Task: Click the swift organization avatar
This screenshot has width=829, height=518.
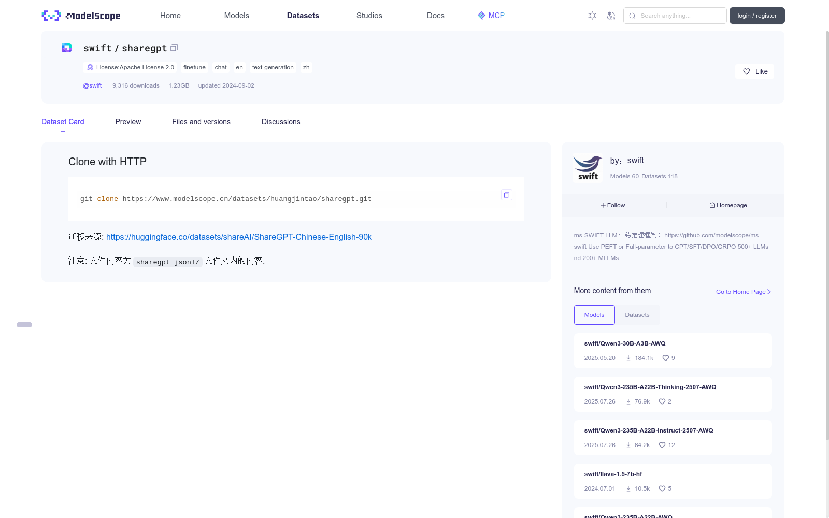Action: 588,168
